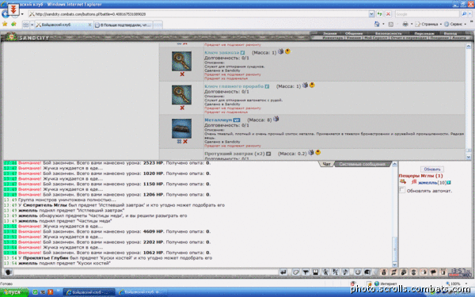Open the Инвентарь submenu item
The height and width of the screenshot is (297, 475).
333,38
